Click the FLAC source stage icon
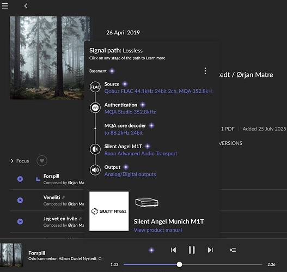This screenshot has width=287, height=272. click(x=95, y=87)
